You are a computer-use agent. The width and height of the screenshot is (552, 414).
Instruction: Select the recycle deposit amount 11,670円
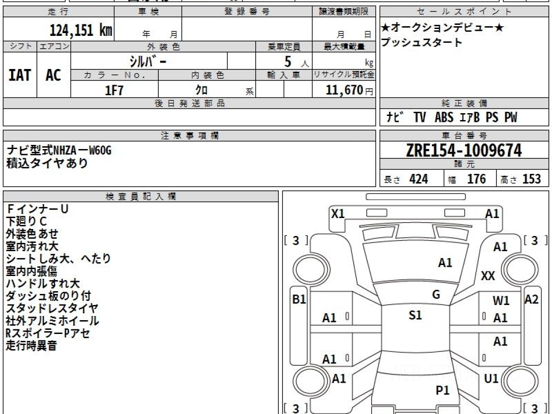pyautogui.click(x=350, y=90)
